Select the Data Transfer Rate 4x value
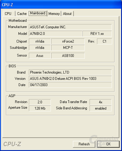The width and height of the screenshot is (122, 151). coord(101,102)
